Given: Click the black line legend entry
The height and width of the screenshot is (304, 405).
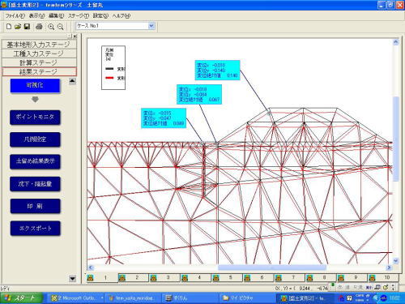Looking at the screenshot, I should pyautogui.click(x=115, y=69).
